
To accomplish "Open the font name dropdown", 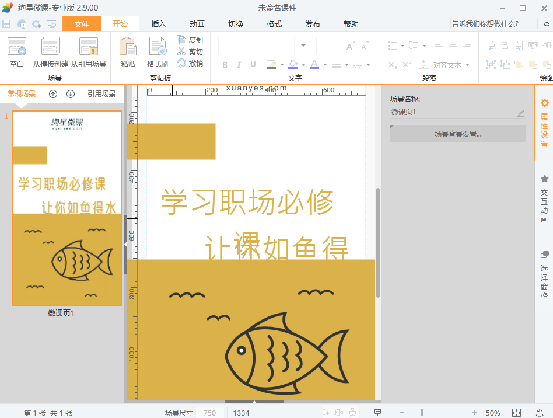I will (303, 46).
